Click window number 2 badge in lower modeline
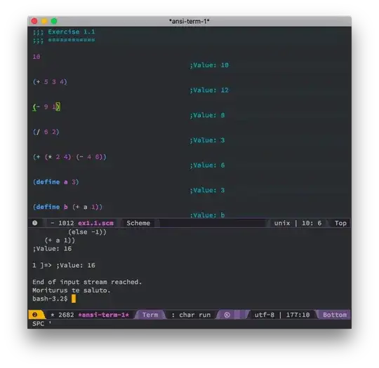 [x=35, y=315]
